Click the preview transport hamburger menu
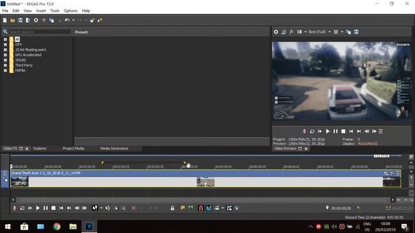Image resolution: width=415 pixels, height=233 pixels. (x=381, y=131)
